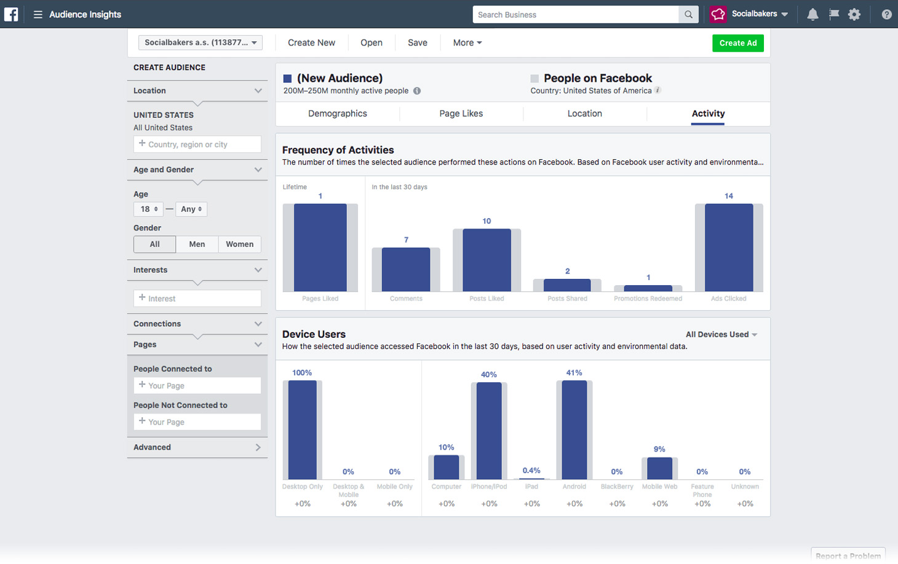Select Women gender option
This screenshot has width=898, height=564.
pyautogui.click(x=239, y=244)
